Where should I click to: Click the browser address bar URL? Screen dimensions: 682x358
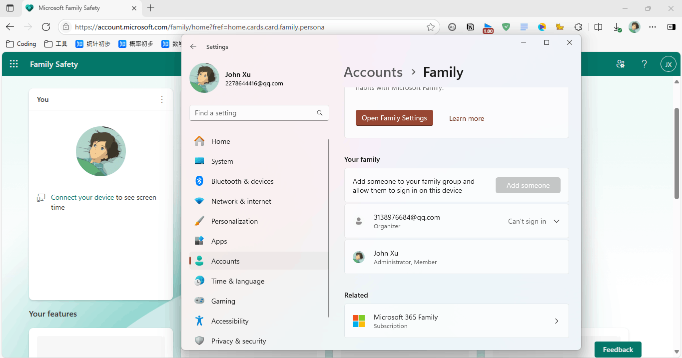click(200, 27)
